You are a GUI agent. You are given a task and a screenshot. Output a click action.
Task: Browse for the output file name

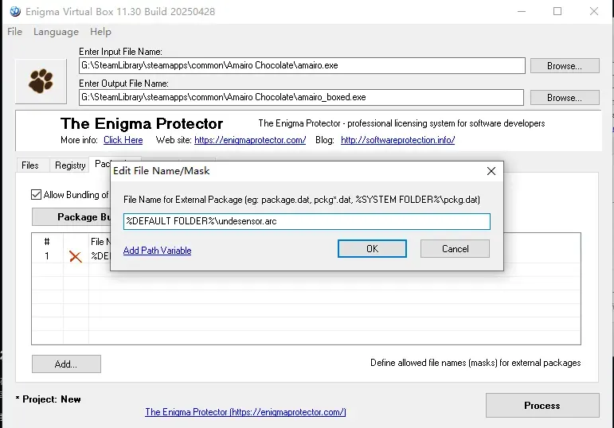point(565,97)
